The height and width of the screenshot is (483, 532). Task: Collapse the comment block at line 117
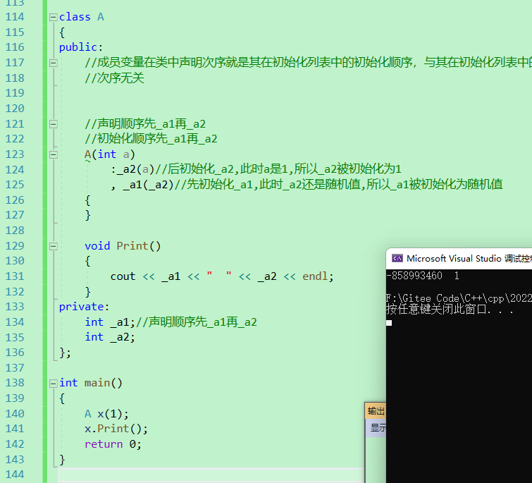click(x=54, y=63)
